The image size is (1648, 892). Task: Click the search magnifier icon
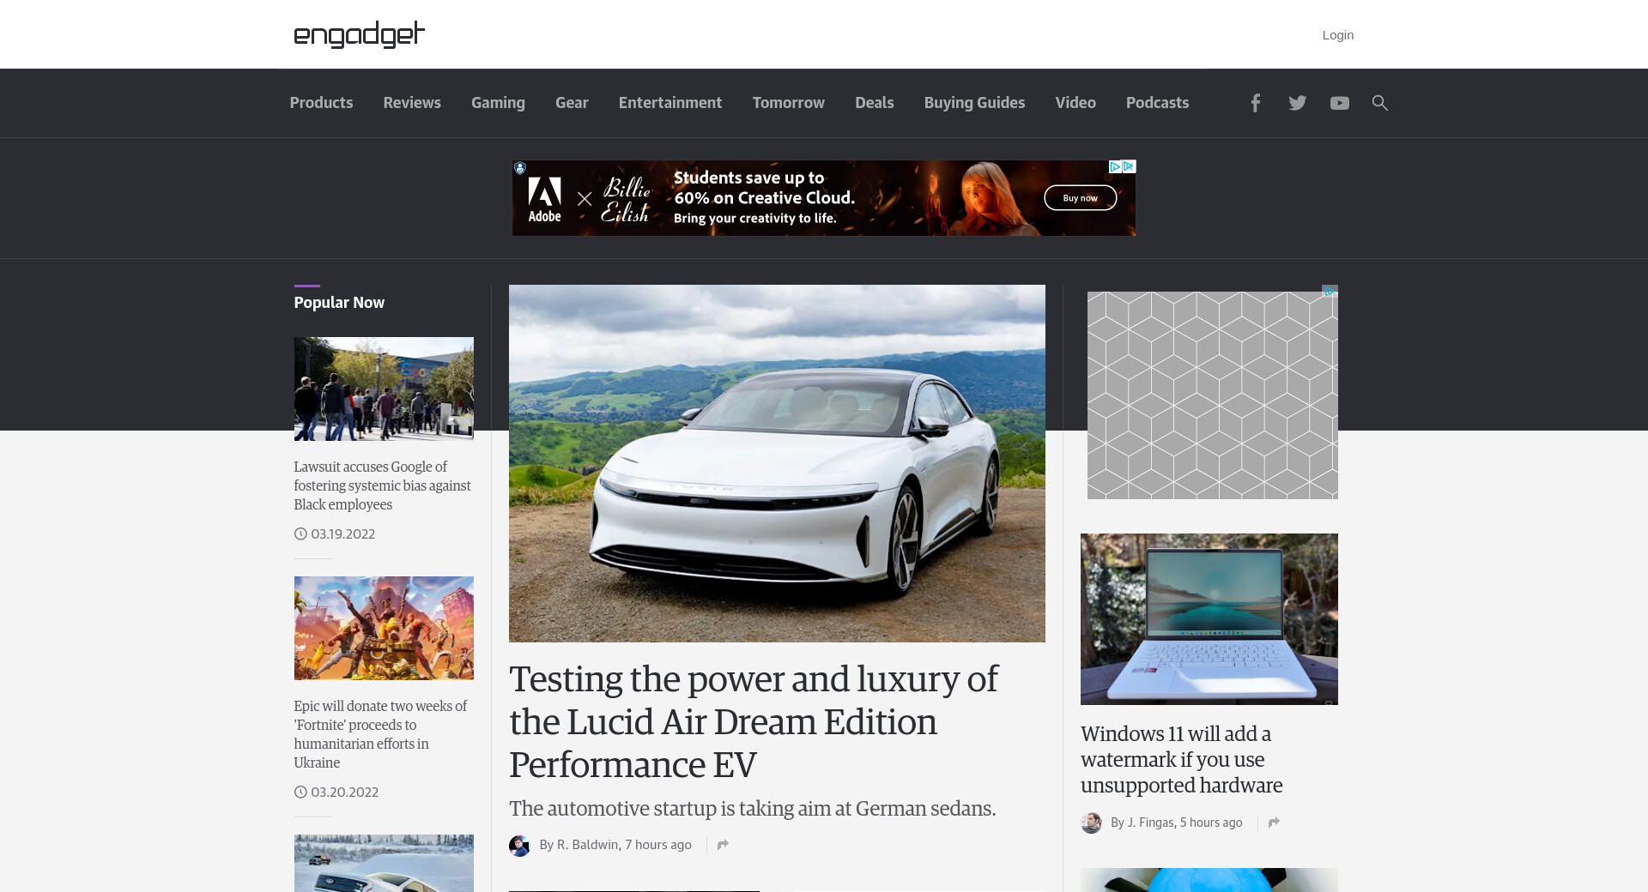pos(1379,103)
